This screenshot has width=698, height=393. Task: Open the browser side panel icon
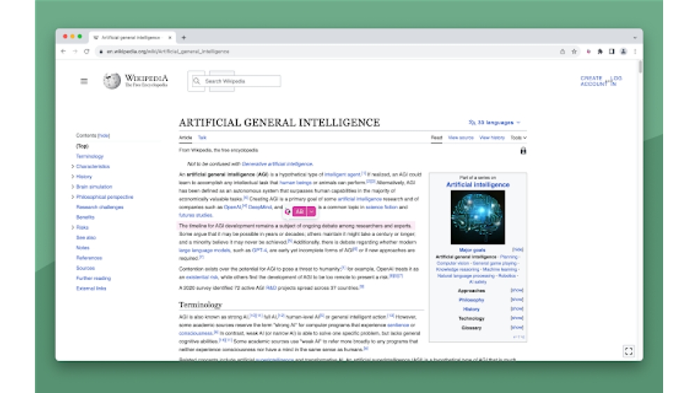coord(611,52)
